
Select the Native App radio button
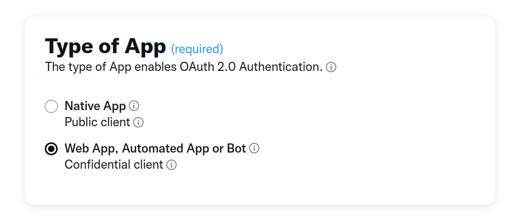(x=51, y=106)
